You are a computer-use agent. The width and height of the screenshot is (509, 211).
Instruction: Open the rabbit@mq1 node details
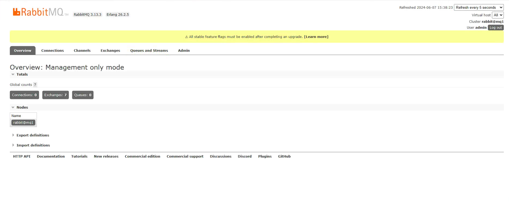[23, 123]
